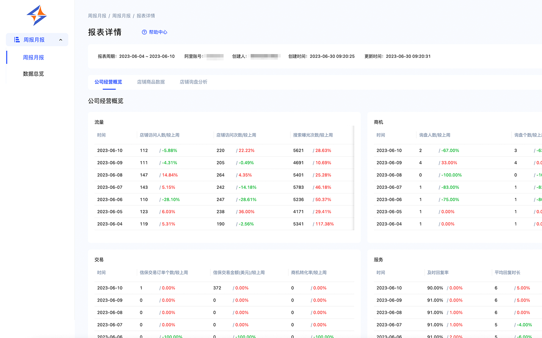Viewport: 542px width, 338px height.
Task: Click the second 周报月报 breadcrumb link
Action: click(x=122, y=16)
